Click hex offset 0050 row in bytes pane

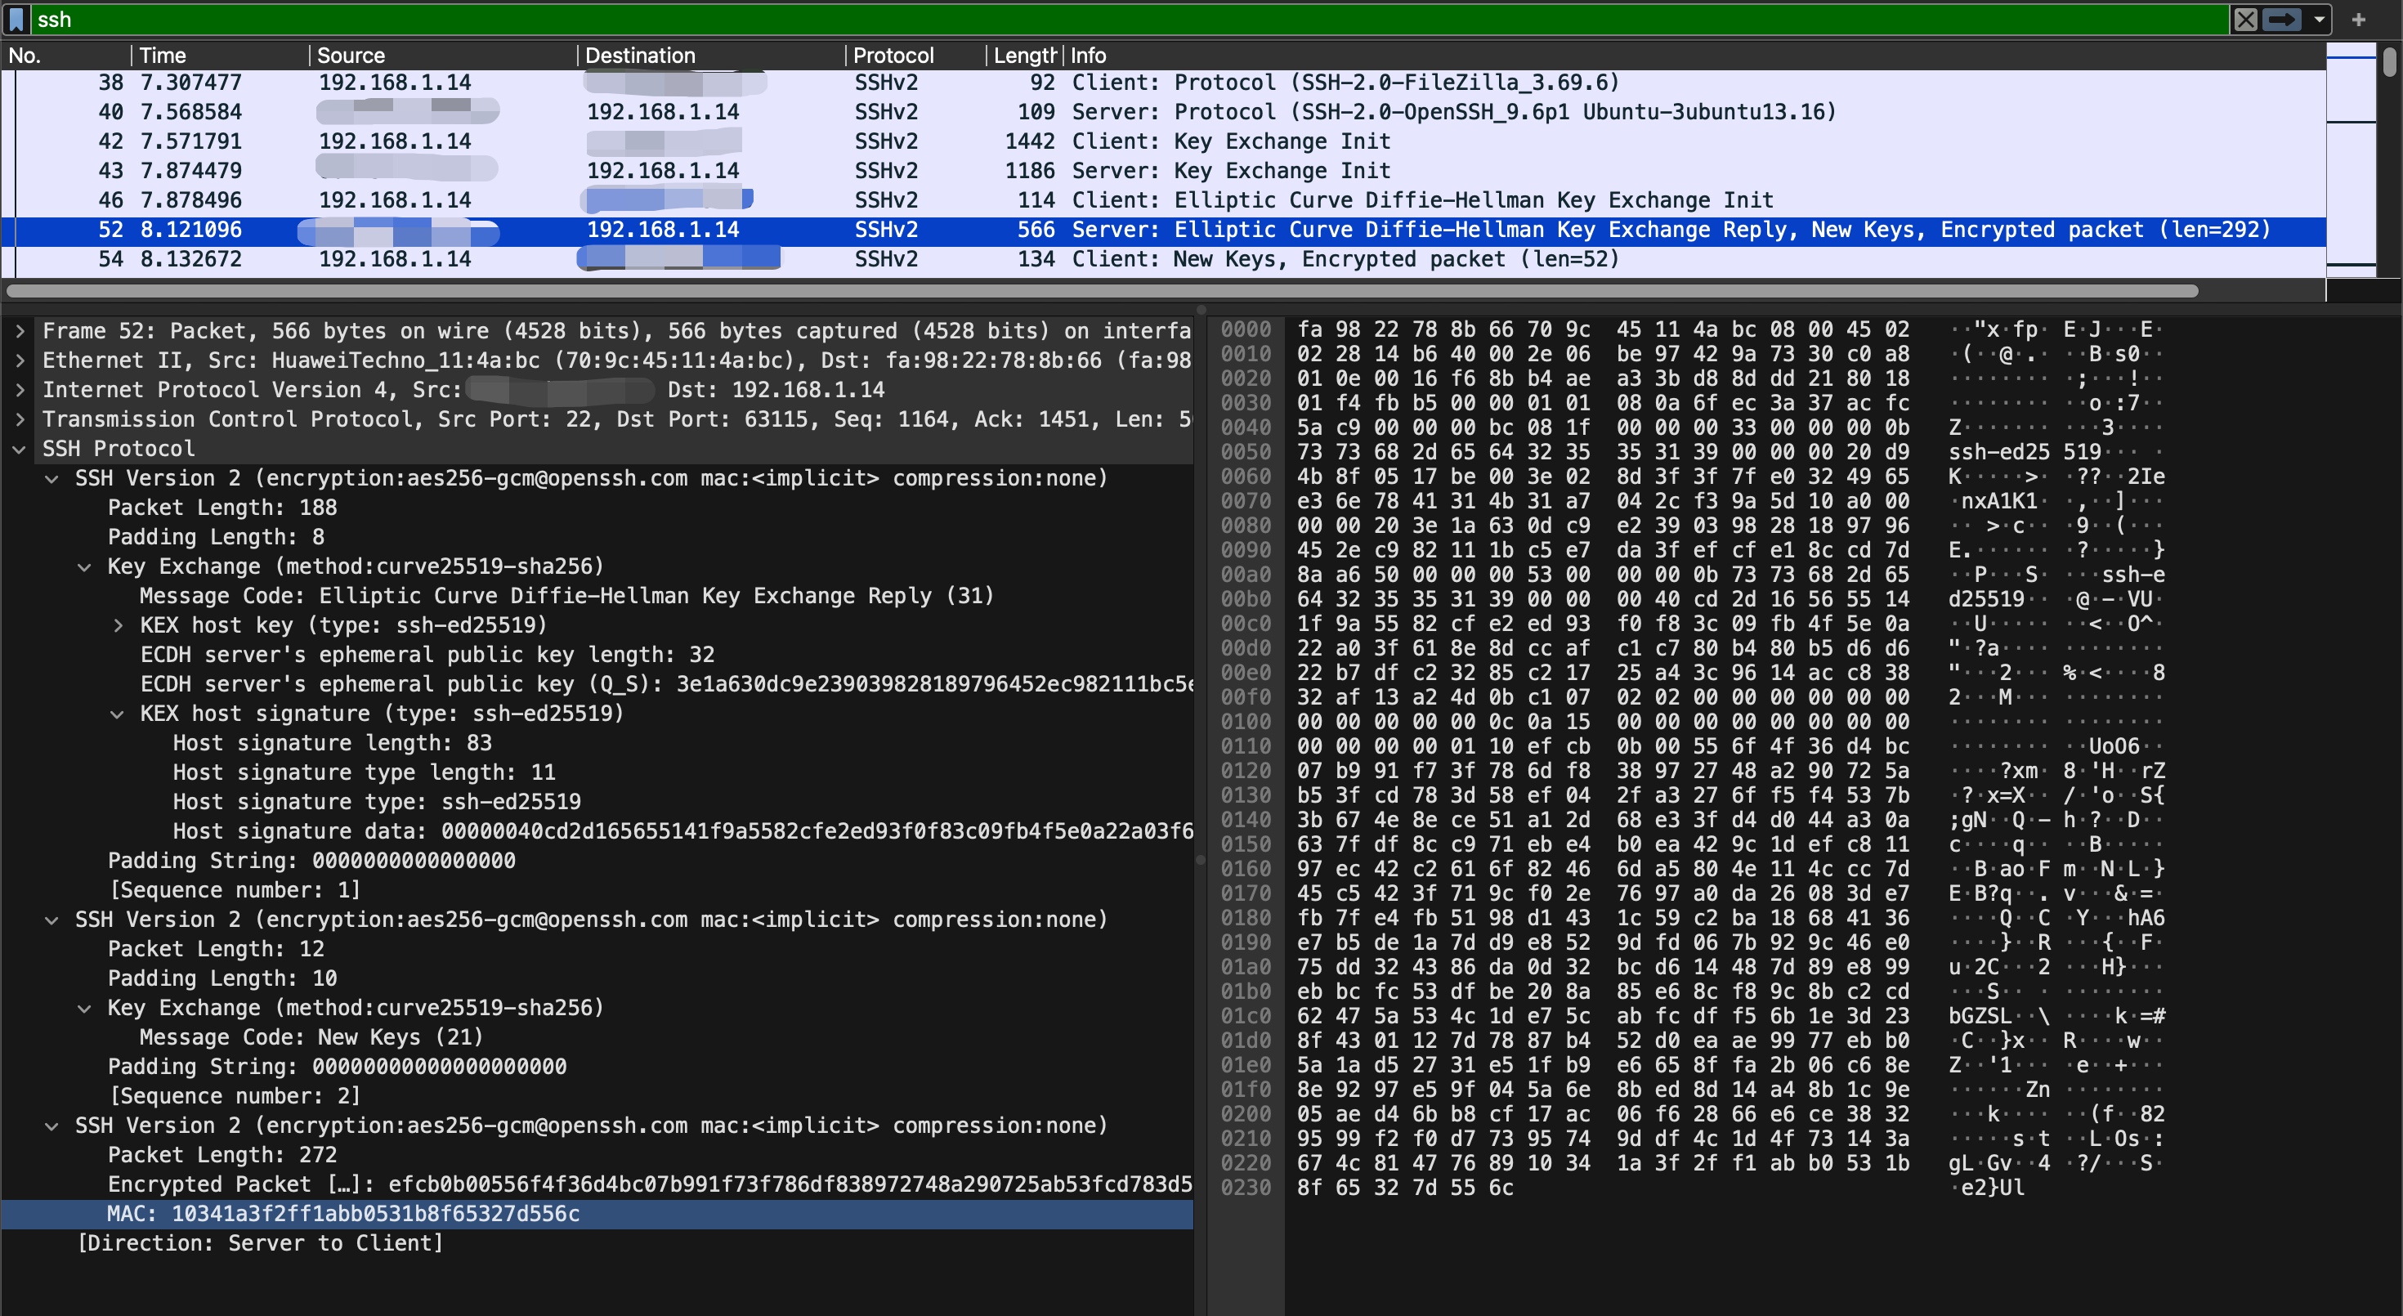[1246, 452]
